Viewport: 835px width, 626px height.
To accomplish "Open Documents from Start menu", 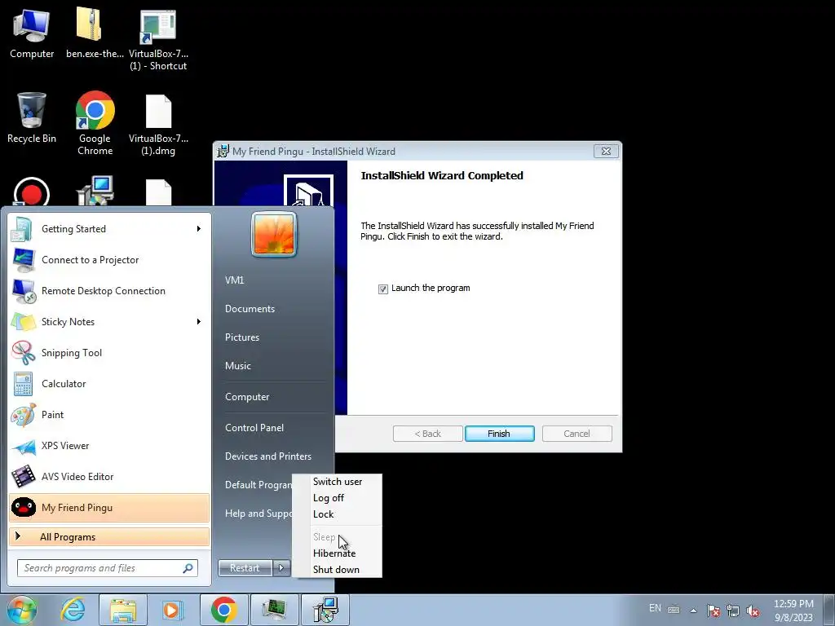I will 250,309.
